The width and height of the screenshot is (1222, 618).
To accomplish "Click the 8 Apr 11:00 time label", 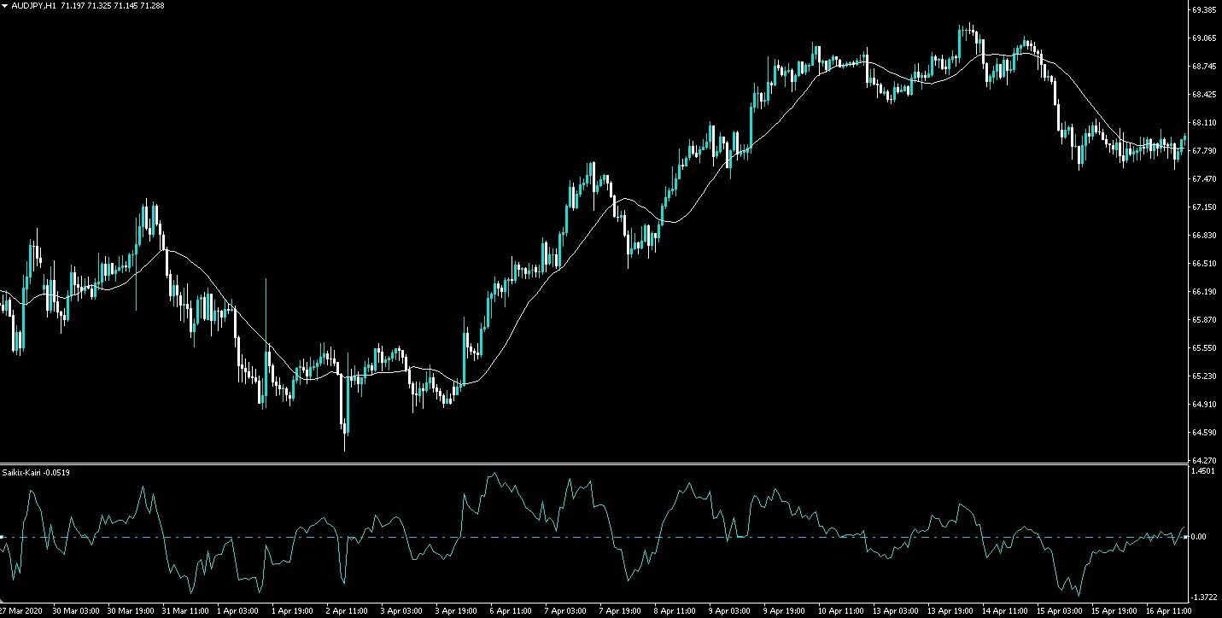I will point(675,611).
